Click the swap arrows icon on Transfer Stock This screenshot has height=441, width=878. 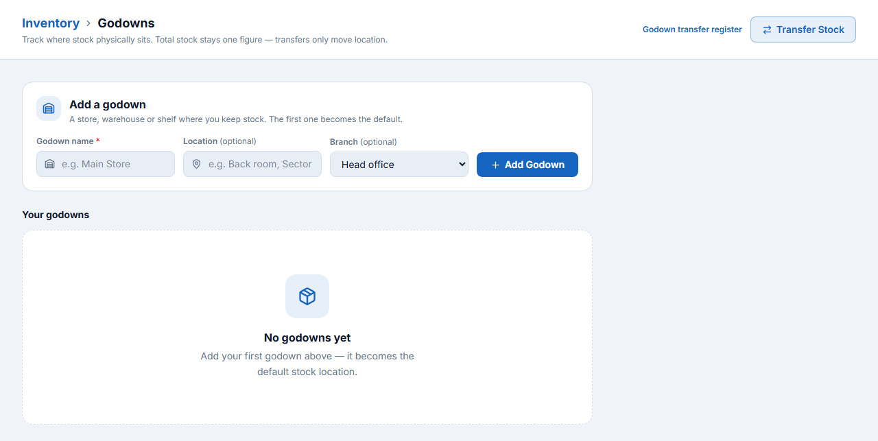point(767,29)
